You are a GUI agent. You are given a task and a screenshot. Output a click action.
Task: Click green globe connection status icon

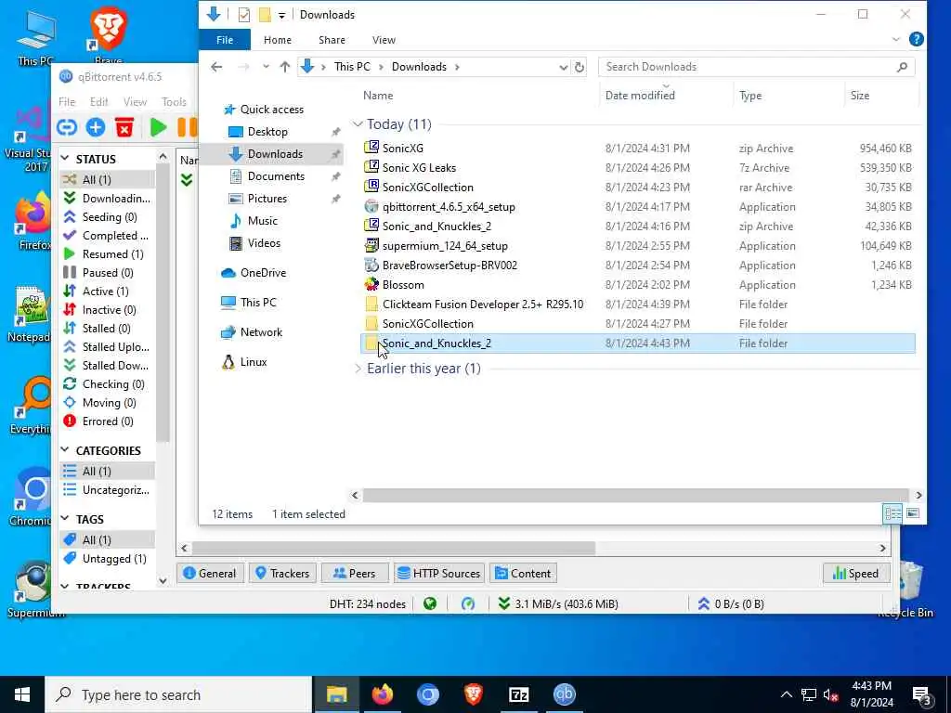click(430, 603)
